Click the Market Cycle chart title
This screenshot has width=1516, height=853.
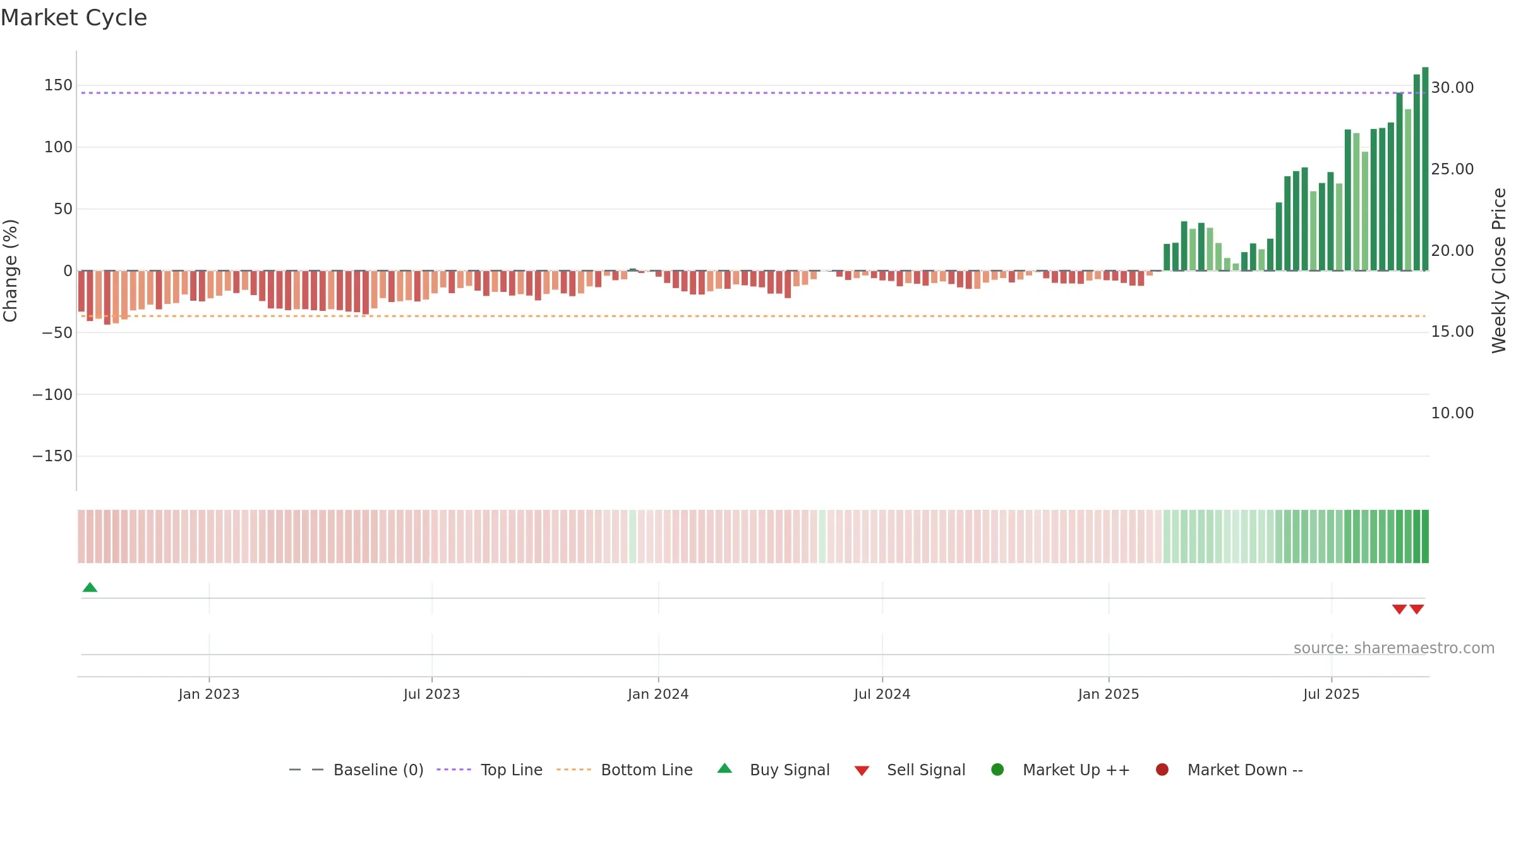click(74, 18)
